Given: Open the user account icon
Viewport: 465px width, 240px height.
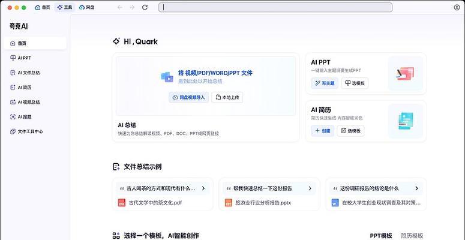Looking at the screenshot, I should pos(457,7).
